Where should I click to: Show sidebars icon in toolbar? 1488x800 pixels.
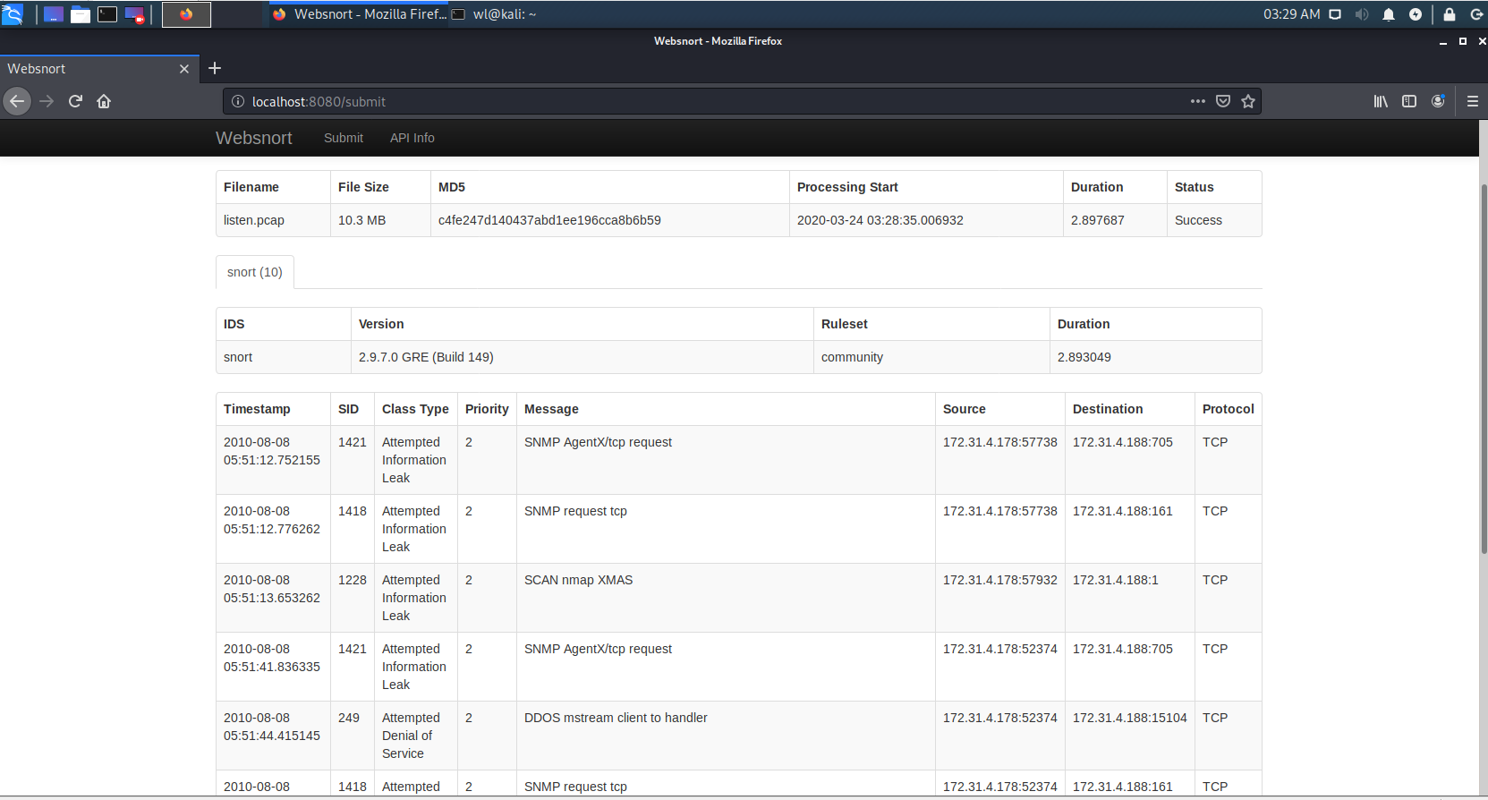1409,101
